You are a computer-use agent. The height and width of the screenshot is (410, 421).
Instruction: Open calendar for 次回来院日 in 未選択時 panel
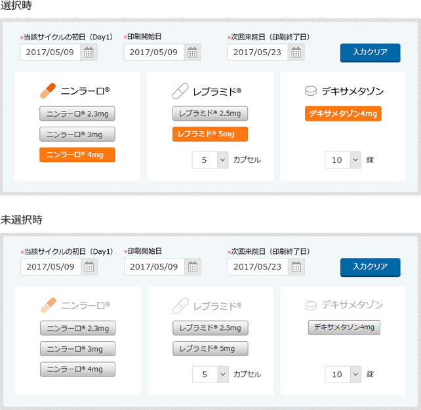[x=296, y=267]
